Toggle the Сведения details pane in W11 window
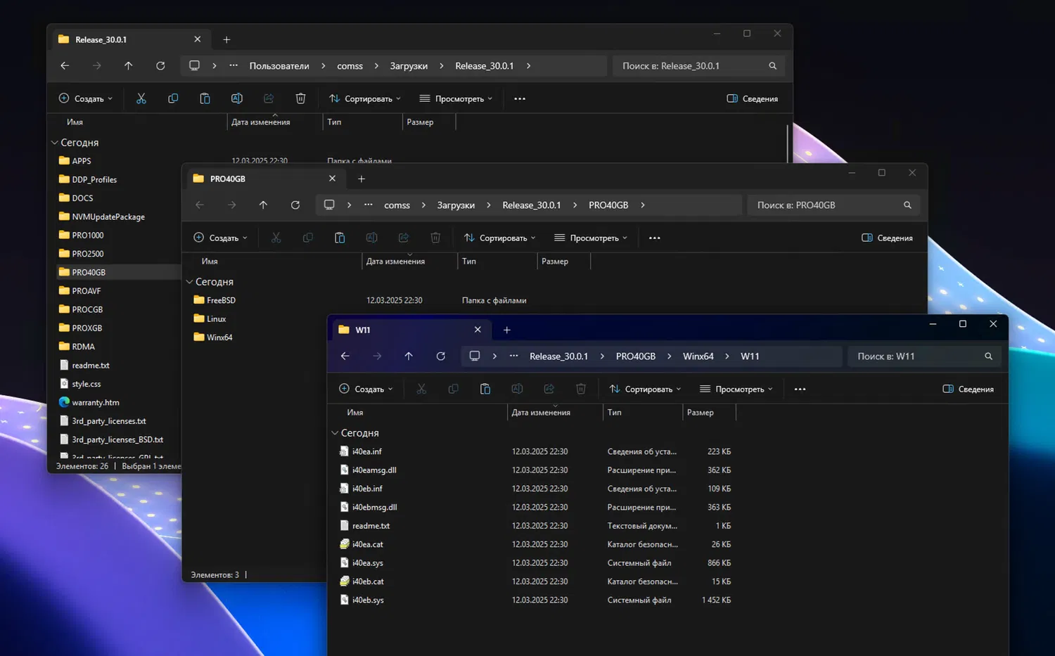 (968, 389)
